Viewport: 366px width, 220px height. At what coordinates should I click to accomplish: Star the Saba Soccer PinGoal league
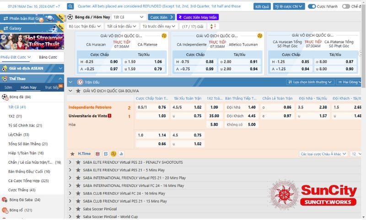(x=78, y=209)
